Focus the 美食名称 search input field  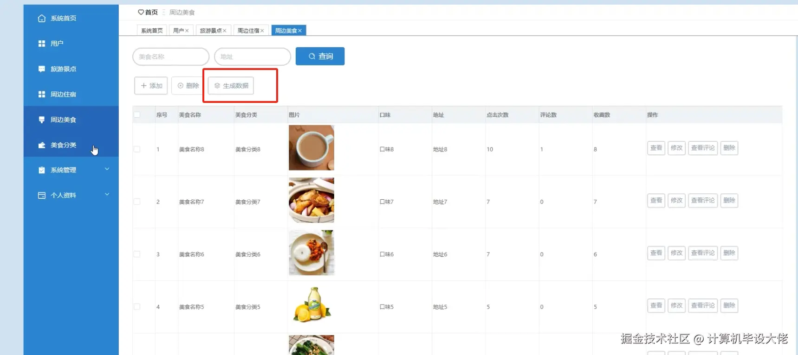coord(171,57)
